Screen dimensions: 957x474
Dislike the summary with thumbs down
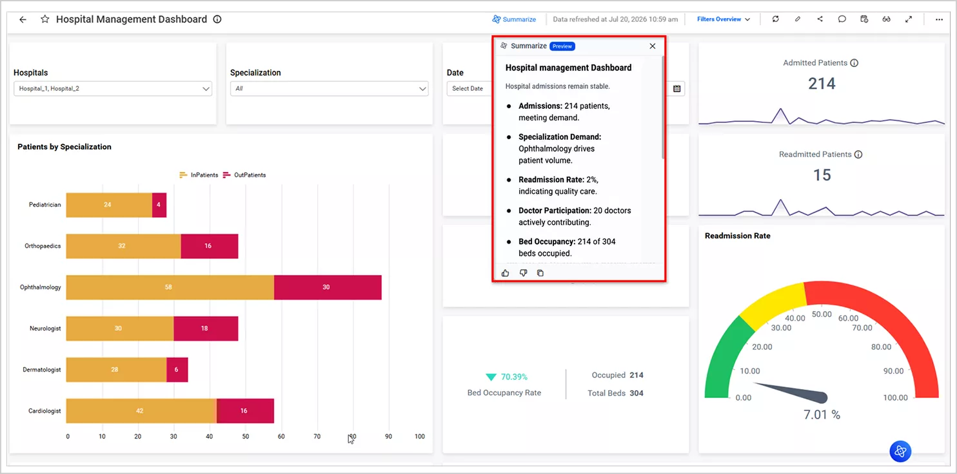[x=523, y=273]
